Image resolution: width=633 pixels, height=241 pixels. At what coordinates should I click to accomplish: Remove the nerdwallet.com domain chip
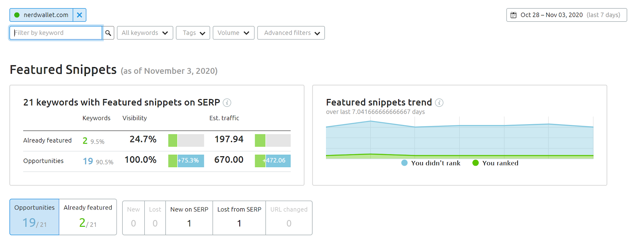80,15
